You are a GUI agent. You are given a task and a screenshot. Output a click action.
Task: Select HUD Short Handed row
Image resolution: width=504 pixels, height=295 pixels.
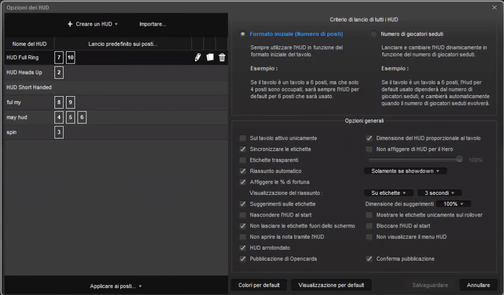116,87
